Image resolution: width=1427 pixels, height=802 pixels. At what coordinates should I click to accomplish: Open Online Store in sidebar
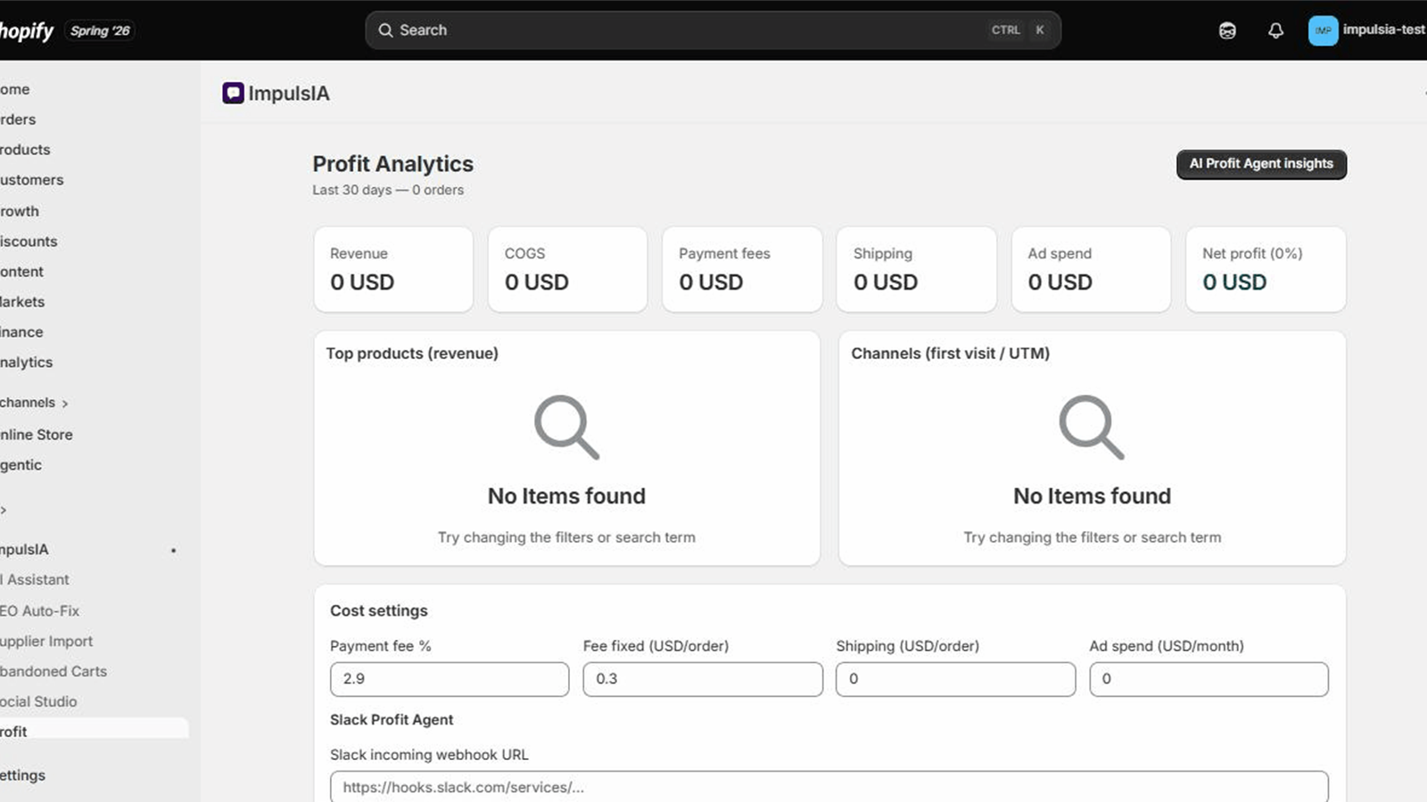coord(37,435)
